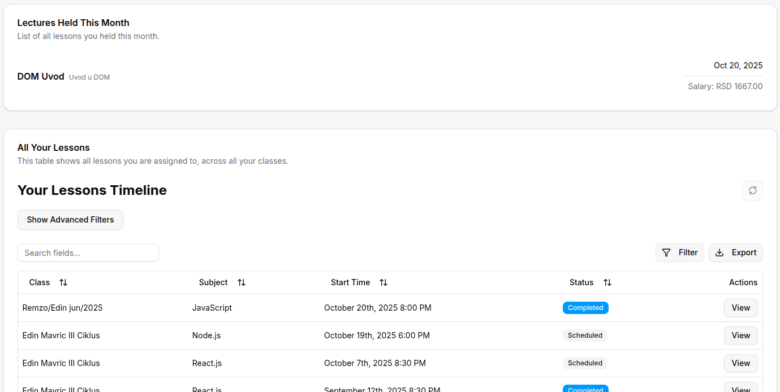The width and height of the screenshot is (780, 392).
Task: View the September 12th lesson
Action: [740, 389]
